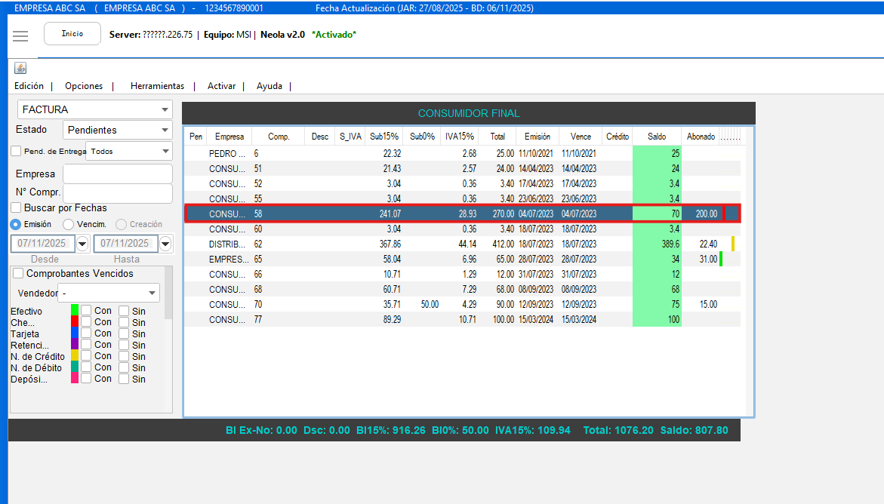Click the N. de Crédito yellow indicator
The height and width of the screenshot is (504, 884).
point(75,356)
